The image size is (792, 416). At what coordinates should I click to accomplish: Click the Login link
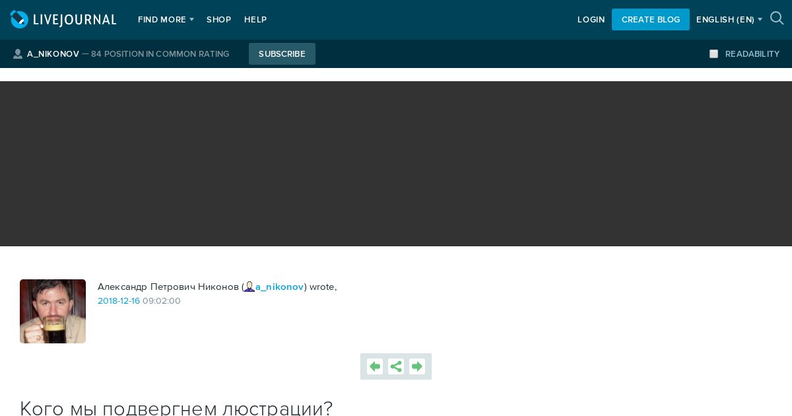pos(591,20)
